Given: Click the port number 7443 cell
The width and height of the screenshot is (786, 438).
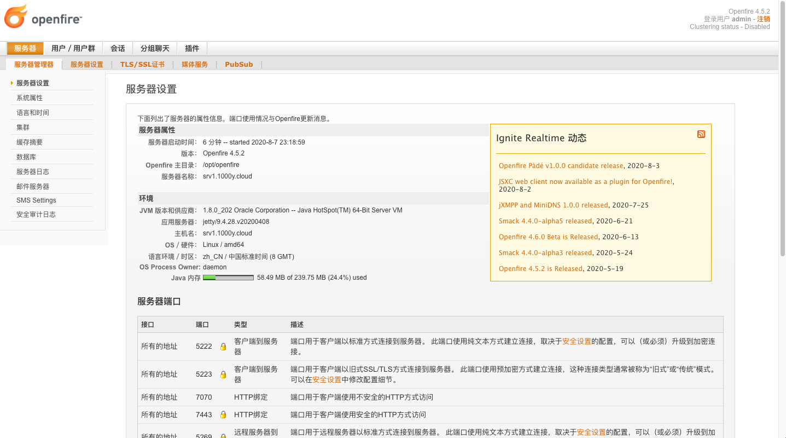Looking at the screenshot, I should pos(203,415).
